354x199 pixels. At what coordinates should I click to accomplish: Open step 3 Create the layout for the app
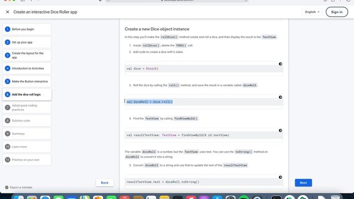(27, 55)
